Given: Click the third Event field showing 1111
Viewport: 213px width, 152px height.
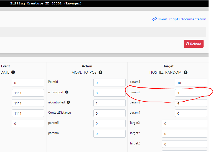Looking at the screenshot, I should [28, 103].
